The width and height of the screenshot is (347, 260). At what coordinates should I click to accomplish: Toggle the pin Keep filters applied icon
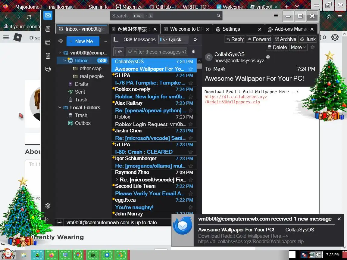tap(119, 52)
